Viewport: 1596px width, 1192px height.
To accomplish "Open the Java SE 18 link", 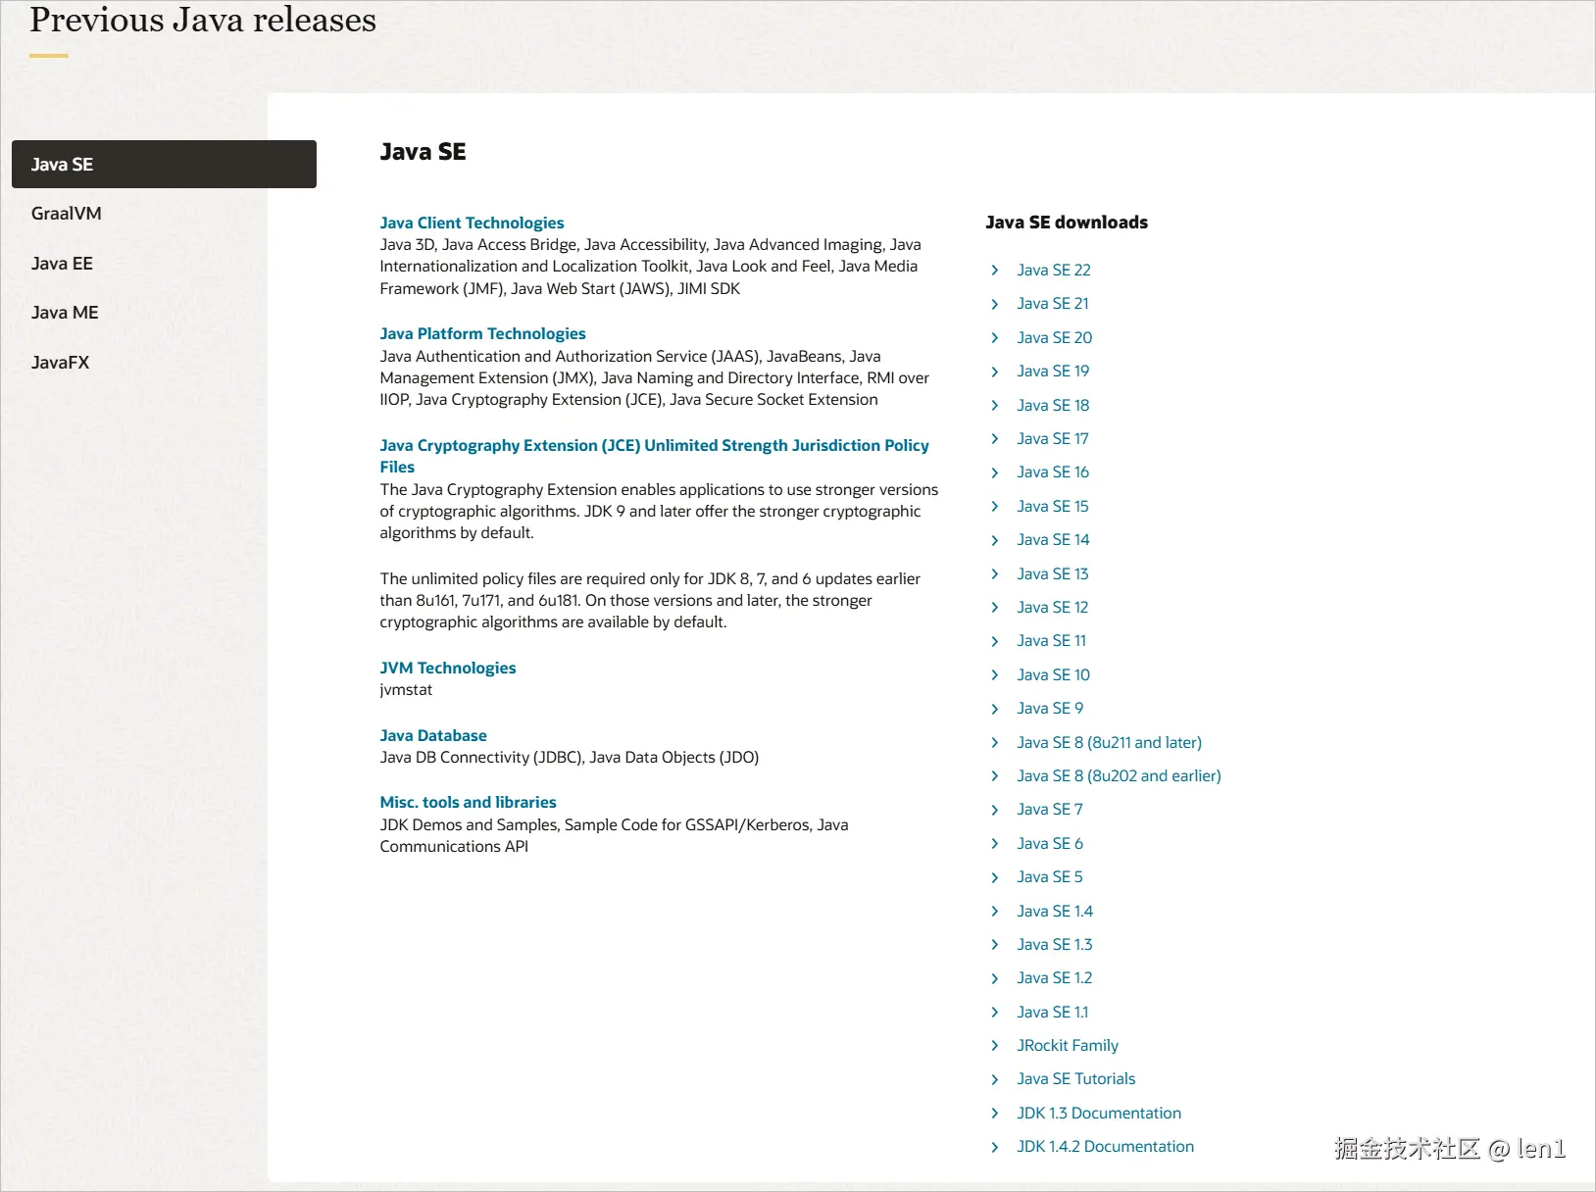I will [1053, 405].
